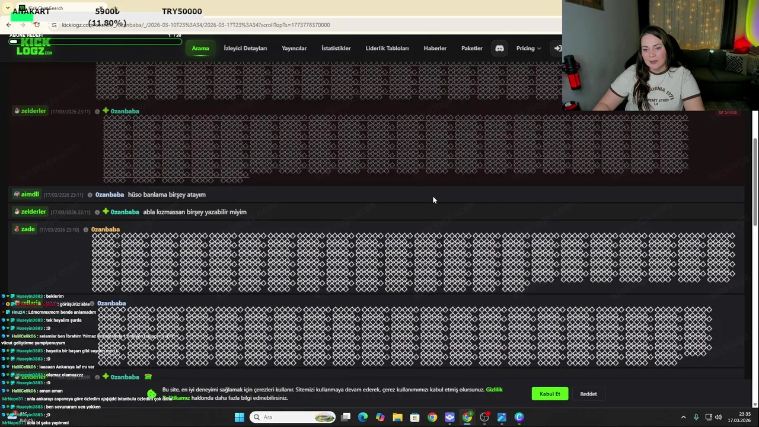
Task: Click the microphone icon in the system tray
Action: pos(696,418)
